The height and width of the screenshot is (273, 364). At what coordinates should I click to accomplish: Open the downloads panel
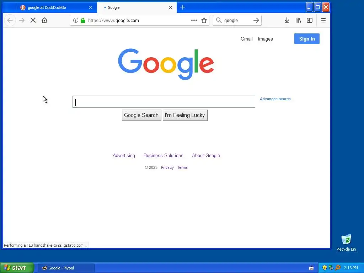[x=287, y=20]
